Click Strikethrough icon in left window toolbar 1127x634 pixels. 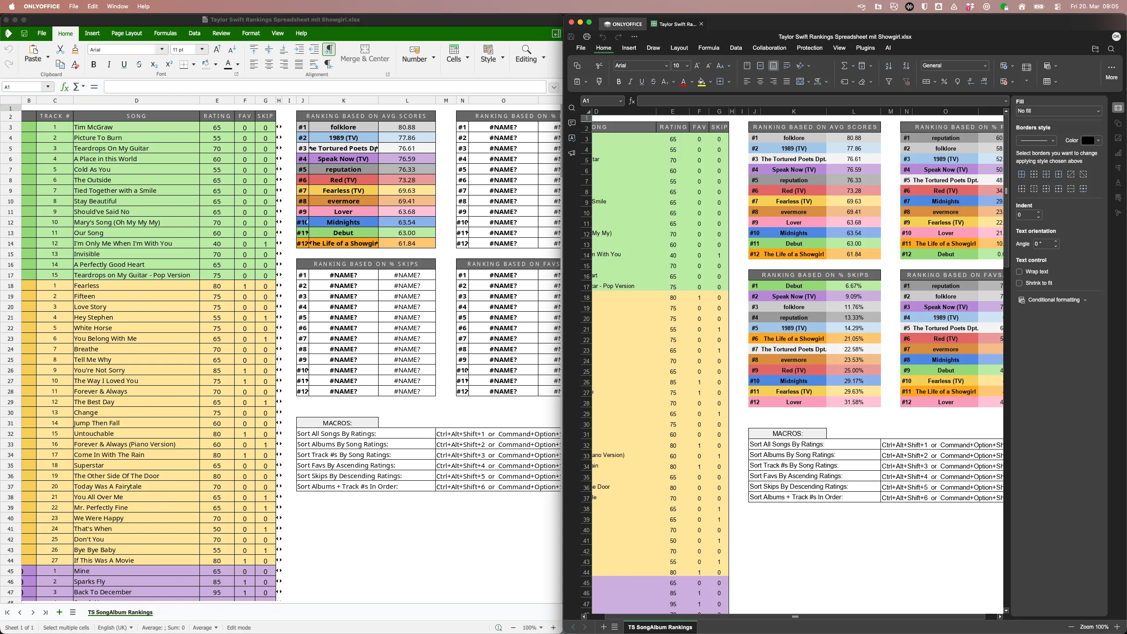[139, 65]
